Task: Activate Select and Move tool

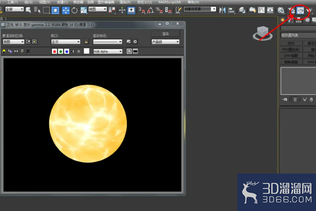Action: 66,10
